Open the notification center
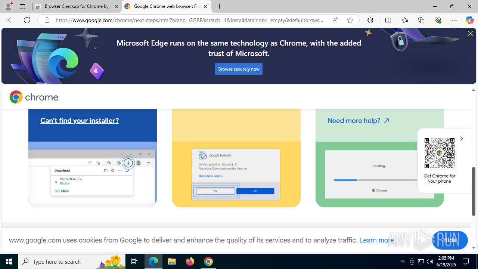 tap(466, 262)
